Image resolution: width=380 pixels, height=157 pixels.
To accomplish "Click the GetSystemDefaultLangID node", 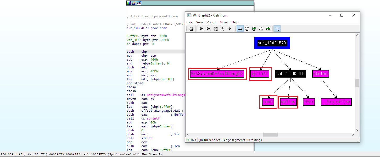I will 217,74.
